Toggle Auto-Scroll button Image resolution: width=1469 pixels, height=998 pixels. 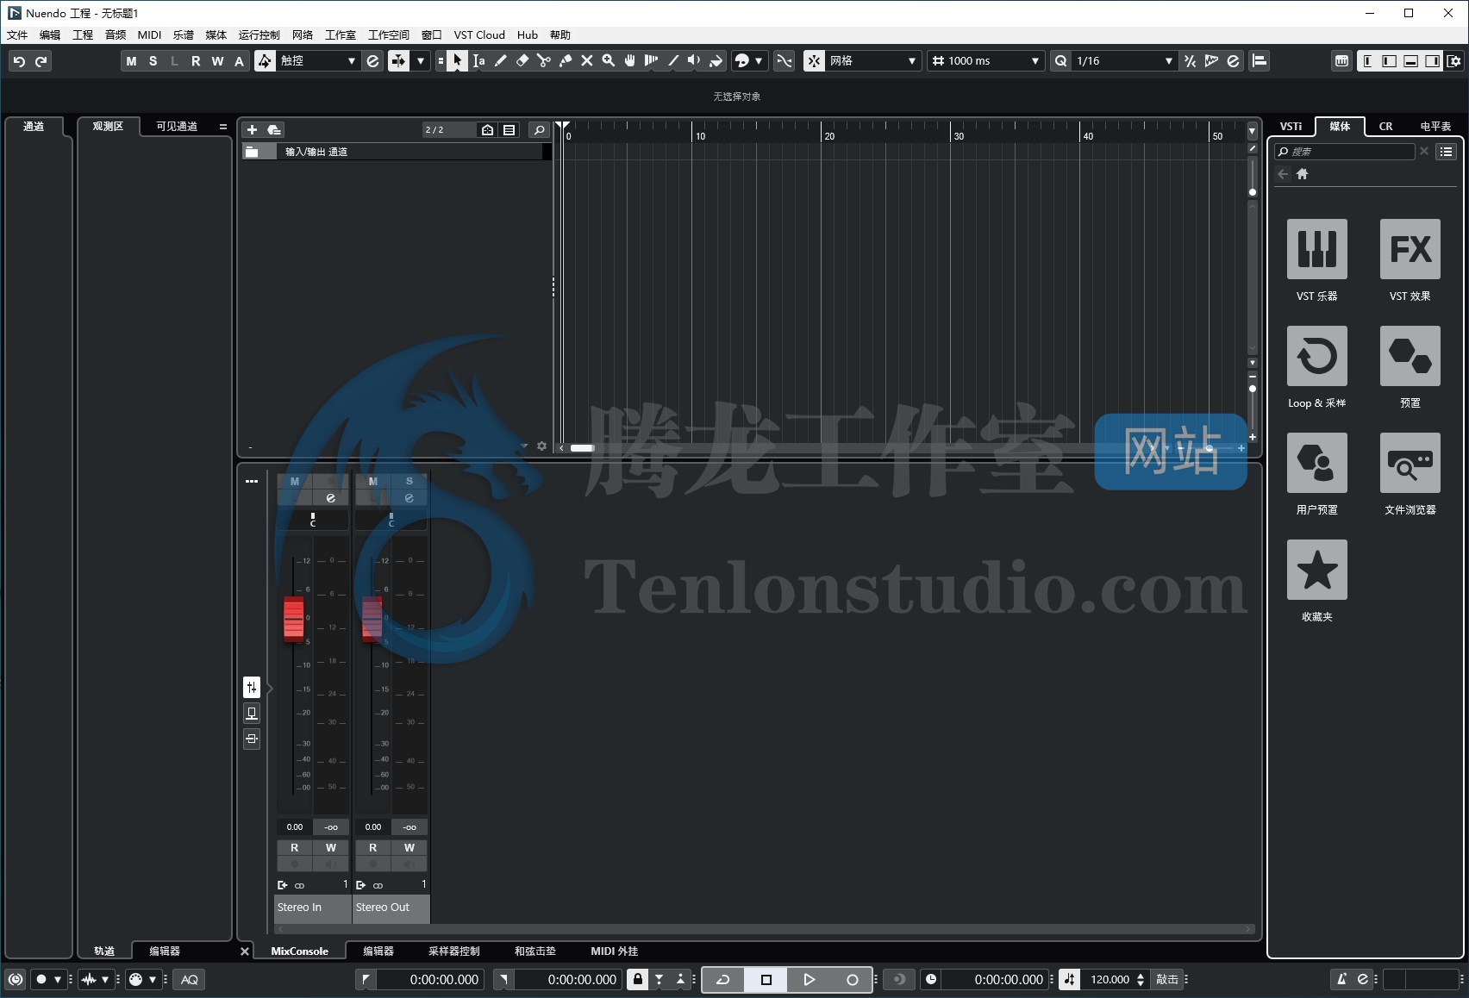[x=398, y=61]
